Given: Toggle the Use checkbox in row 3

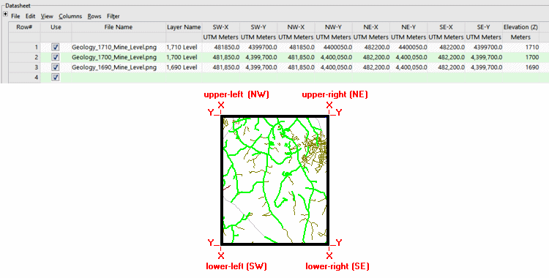Looking at the screenshot, I should tap(56, 67).
